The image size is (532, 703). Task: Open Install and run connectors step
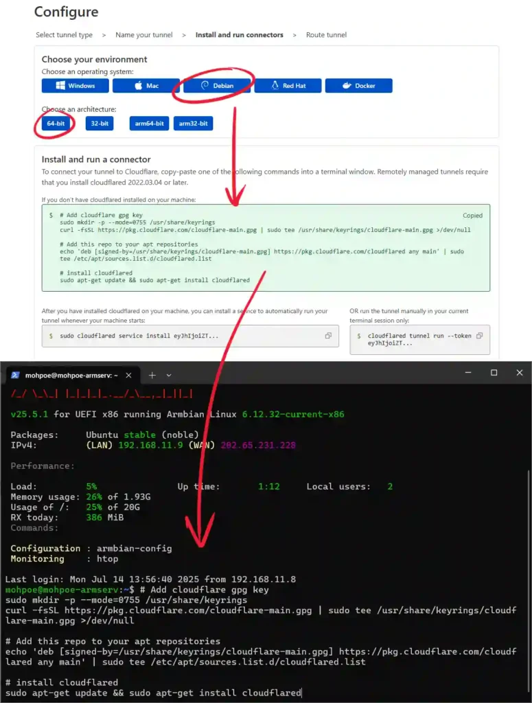click(240, 35)
